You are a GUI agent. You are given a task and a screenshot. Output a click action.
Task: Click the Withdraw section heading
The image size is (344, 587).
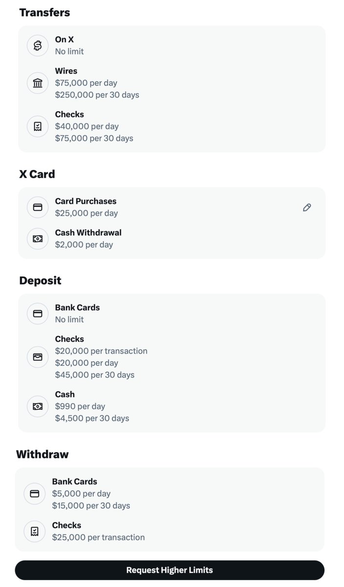[43, 454]
